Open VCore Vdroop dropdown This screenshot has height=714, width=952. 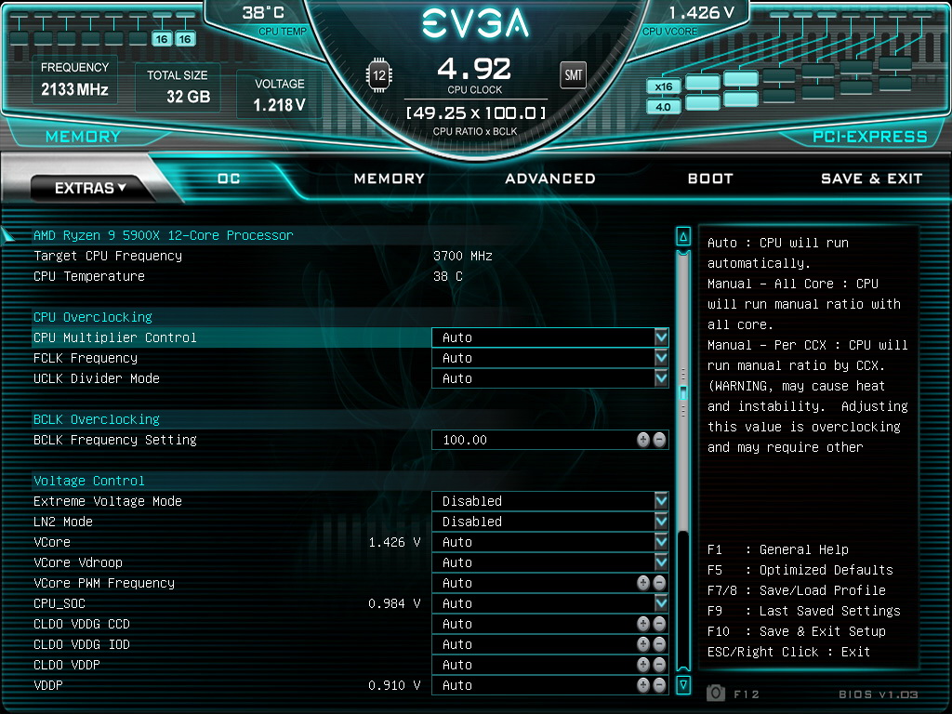tap(661, 562)
